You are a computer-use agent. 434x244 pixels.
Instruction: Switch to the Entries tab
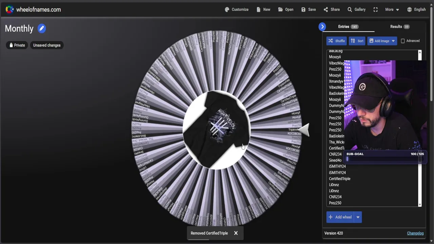[x=348, y=26]
